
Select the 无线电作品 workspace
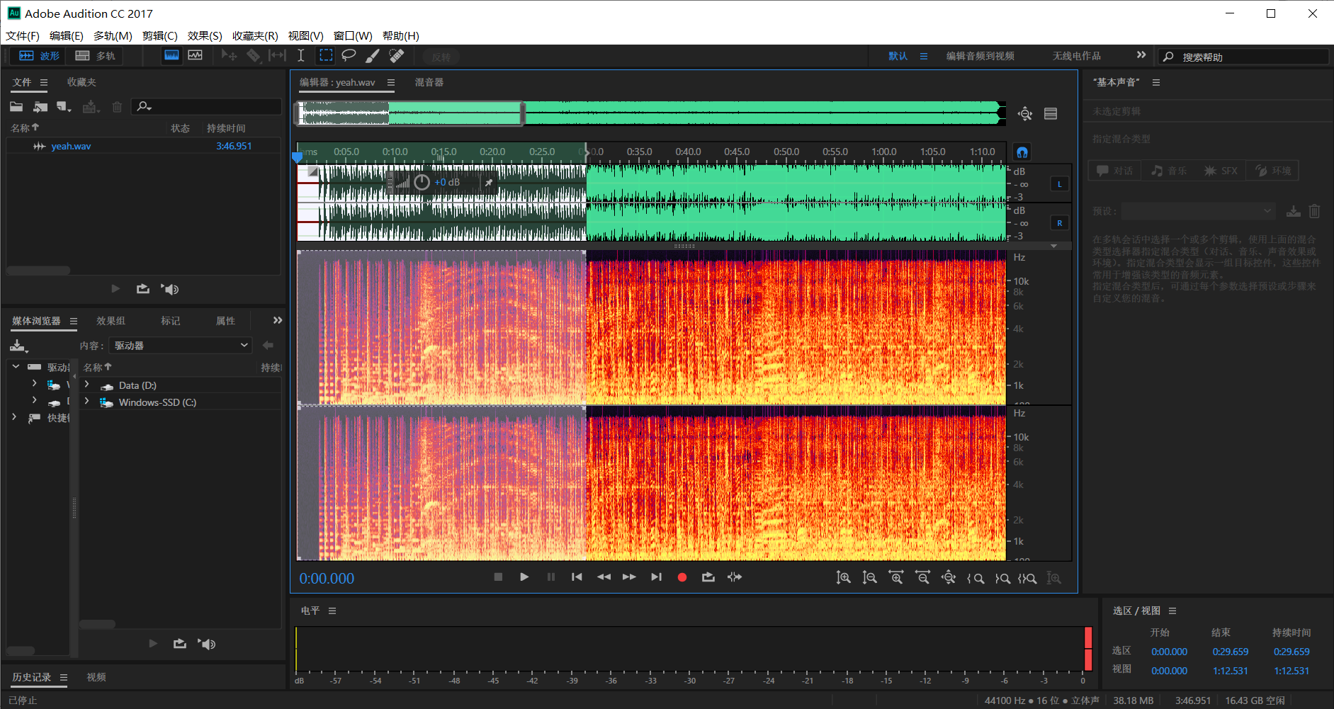click(1076, 56)
